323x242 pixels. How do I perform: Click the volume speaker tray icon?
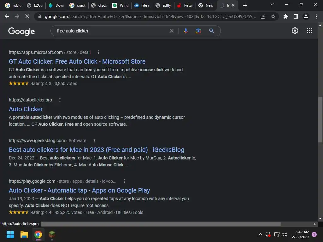click(x=285, y=234)
